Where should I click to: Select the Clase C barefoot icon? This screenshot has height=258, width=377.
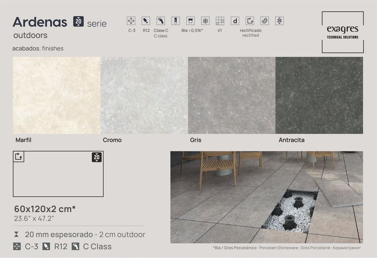(160, 21)
